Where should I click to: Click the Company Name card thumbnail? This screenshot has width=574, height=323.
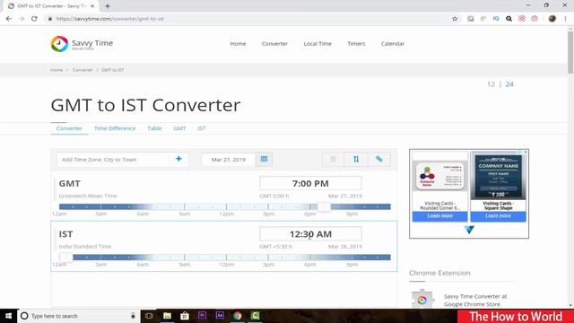498,176
